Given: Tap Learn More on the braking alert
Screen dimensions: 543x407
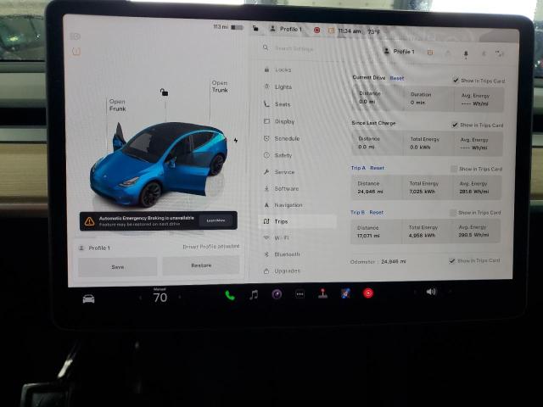Looking at the screenshot, I should [x=216, y=220].
